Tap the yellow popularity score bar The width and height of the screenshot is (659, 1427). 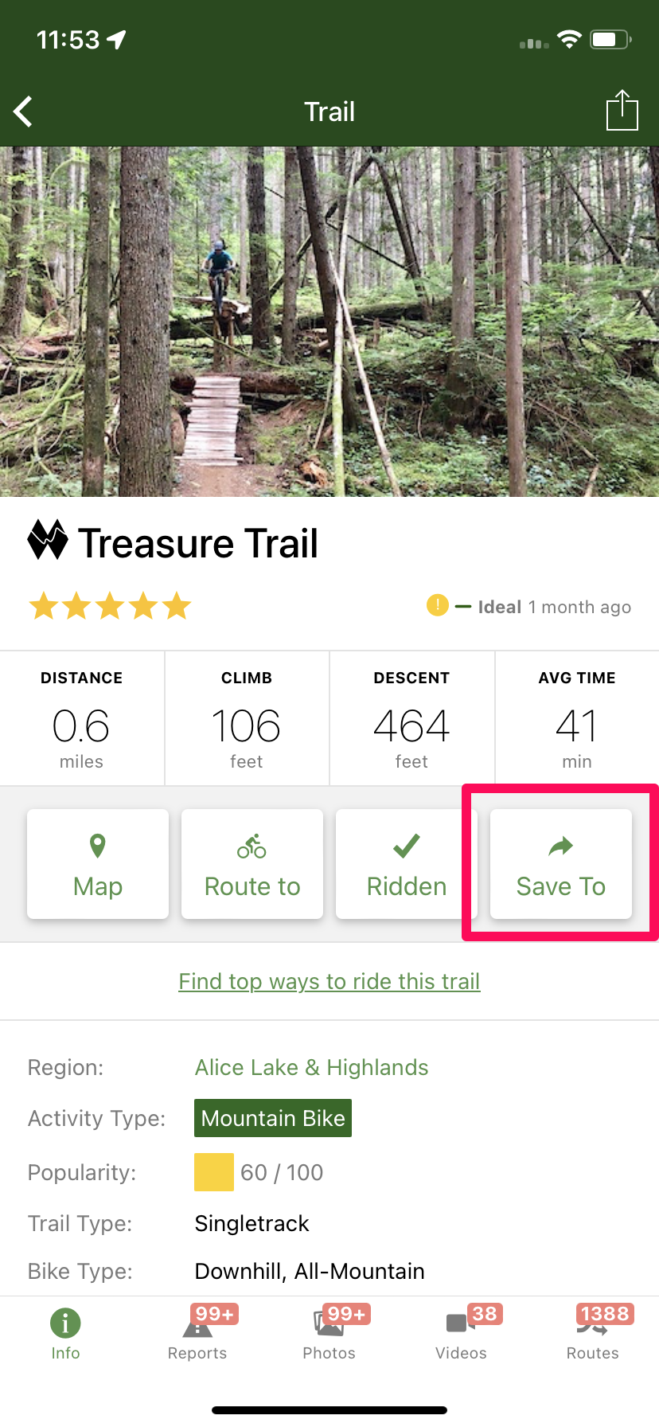coord(213,1171)
